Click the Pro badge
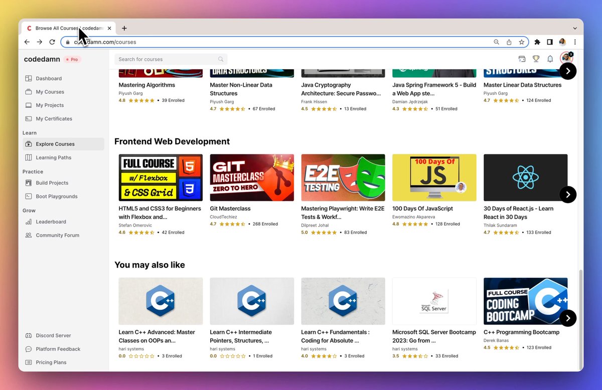 tap(72, 59)
